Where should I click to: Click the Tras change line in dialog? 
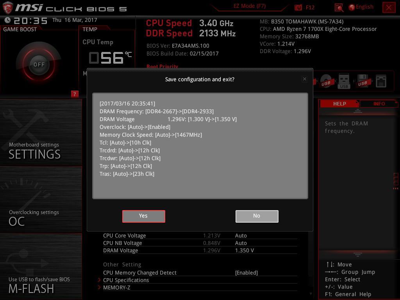pos(127,174)
